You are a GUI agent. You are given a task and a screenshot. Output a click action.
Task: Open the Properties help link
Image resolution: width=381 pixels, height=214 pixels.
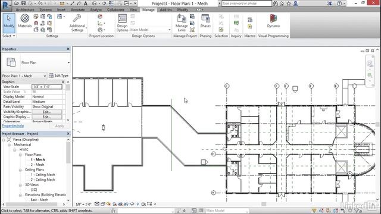coord(13,125)
